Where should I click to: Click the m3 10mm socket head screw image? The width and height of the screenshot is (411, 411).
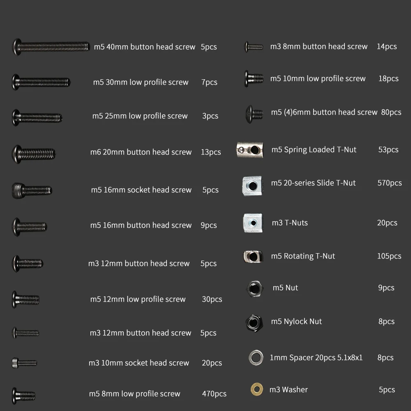pyautogui.click(x=24, y=363)
